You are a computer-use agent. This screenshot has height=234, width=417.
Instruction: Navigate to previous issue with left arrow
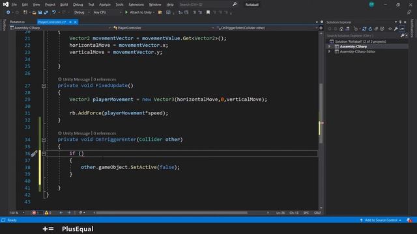pyautogui.click(x=61, y=213)
